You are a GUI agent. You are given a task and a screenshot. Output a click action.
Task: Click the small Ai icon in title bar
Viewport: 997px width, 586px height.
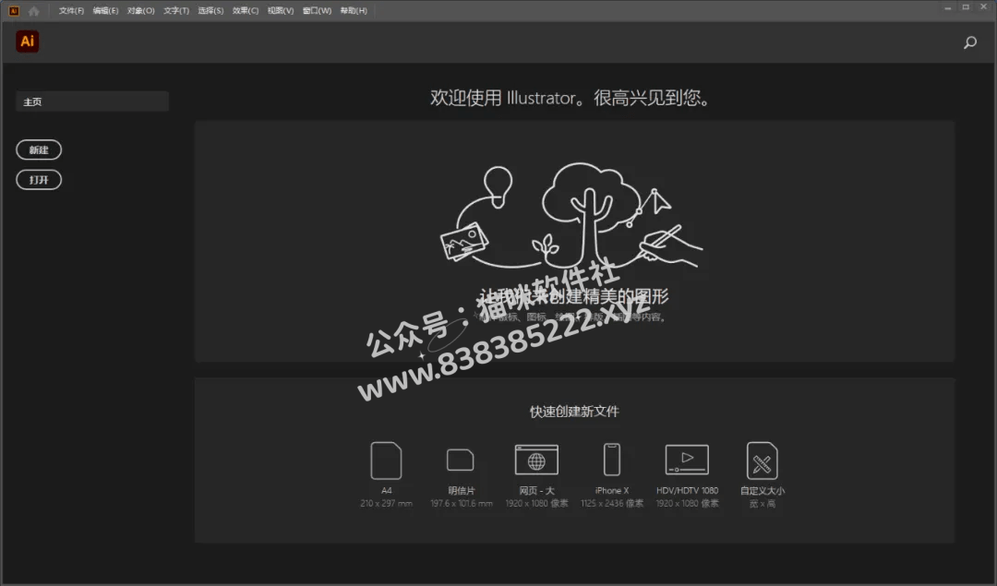coord(13,11)
